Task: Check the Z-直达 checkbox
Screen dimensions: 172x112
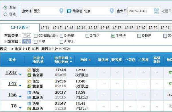Action: coord(87,36)
